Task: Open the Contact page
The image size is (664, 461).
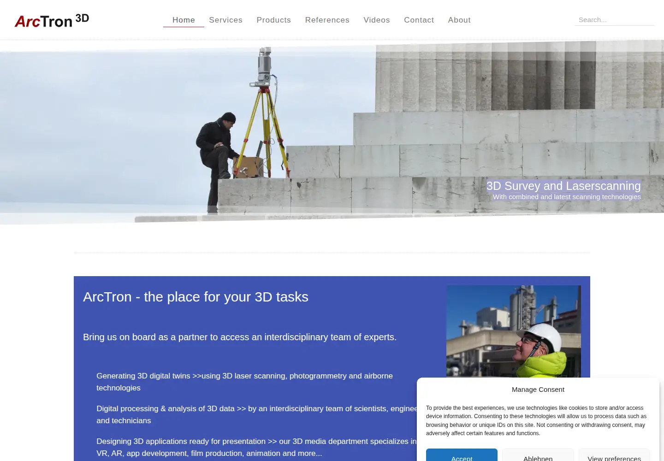Action: pos(419,20)
